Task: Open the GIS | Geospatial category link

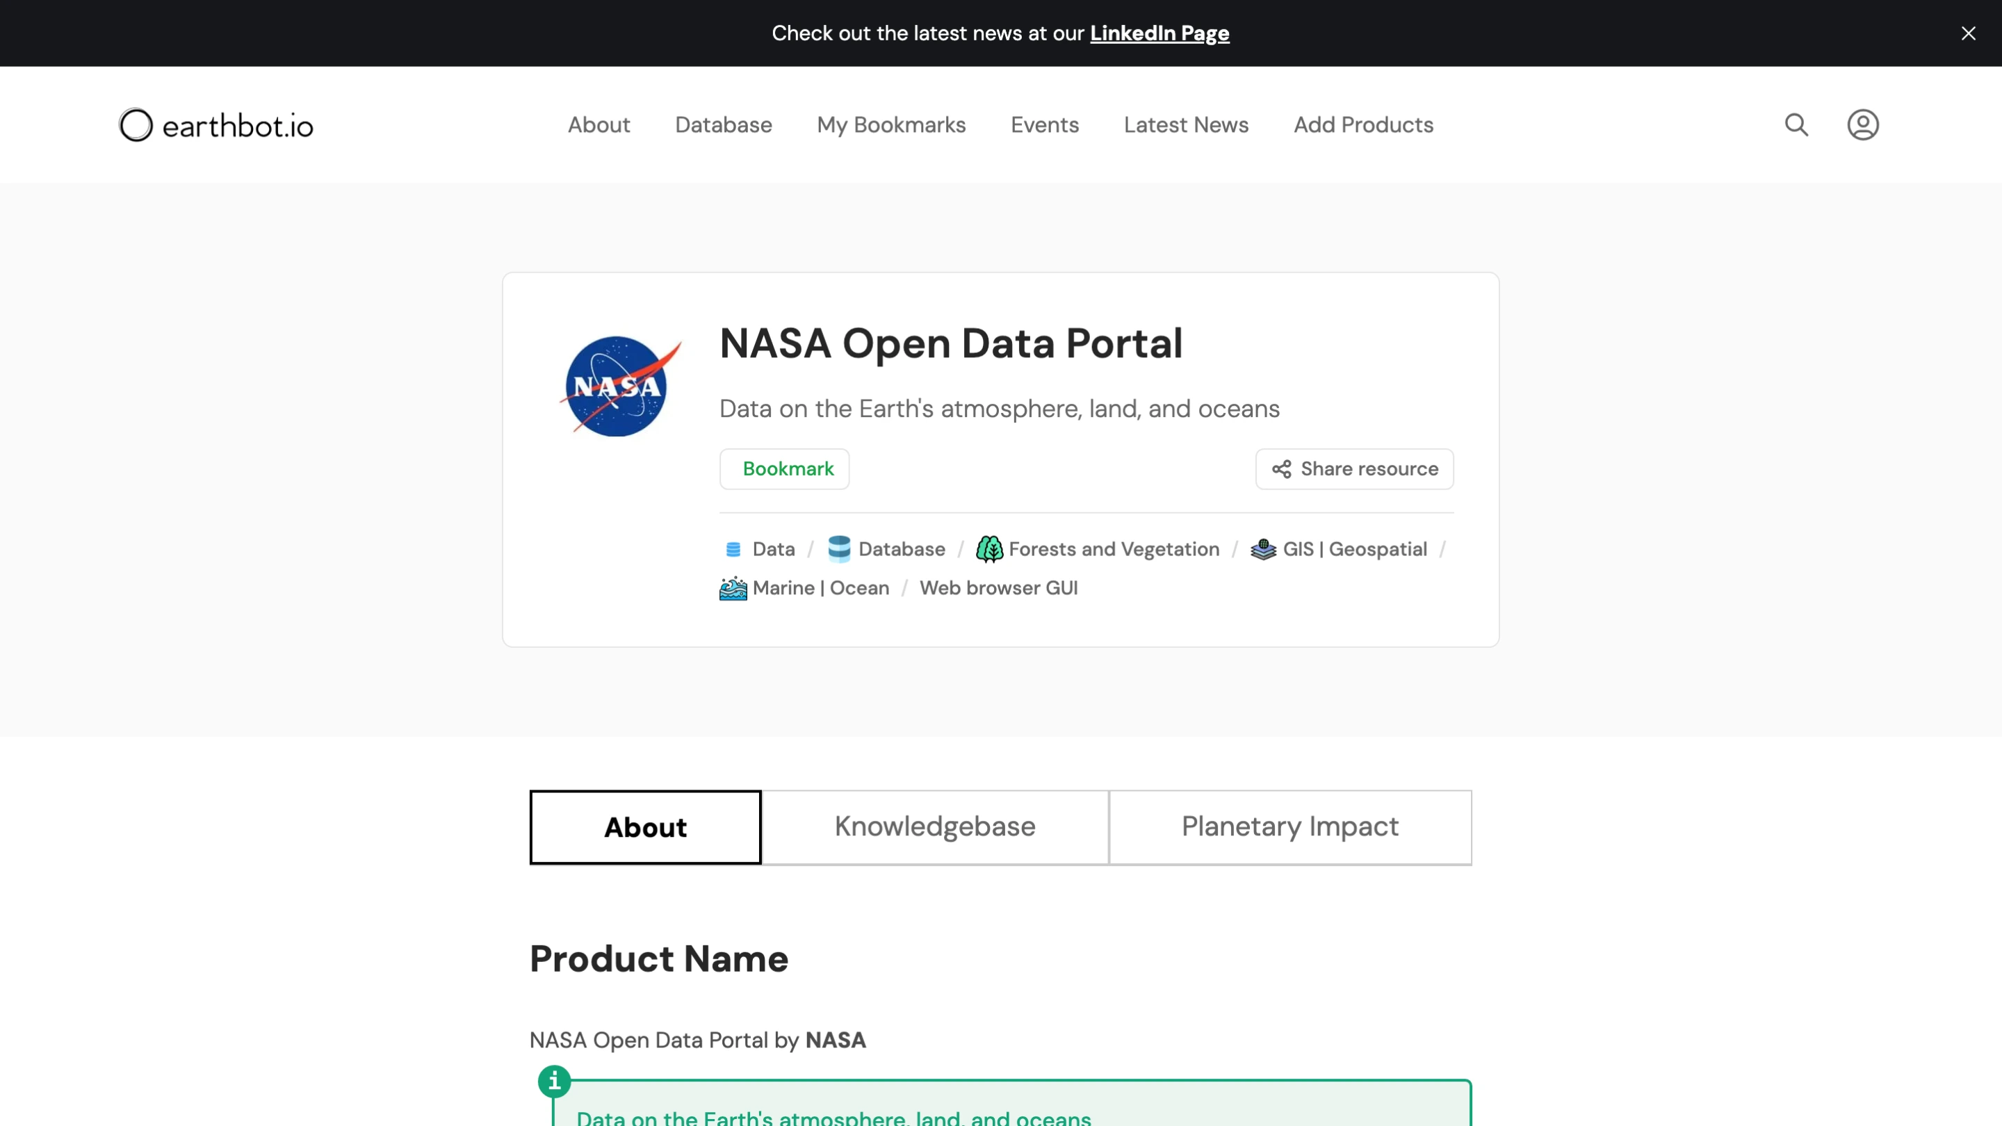Action: point(1355,549)
